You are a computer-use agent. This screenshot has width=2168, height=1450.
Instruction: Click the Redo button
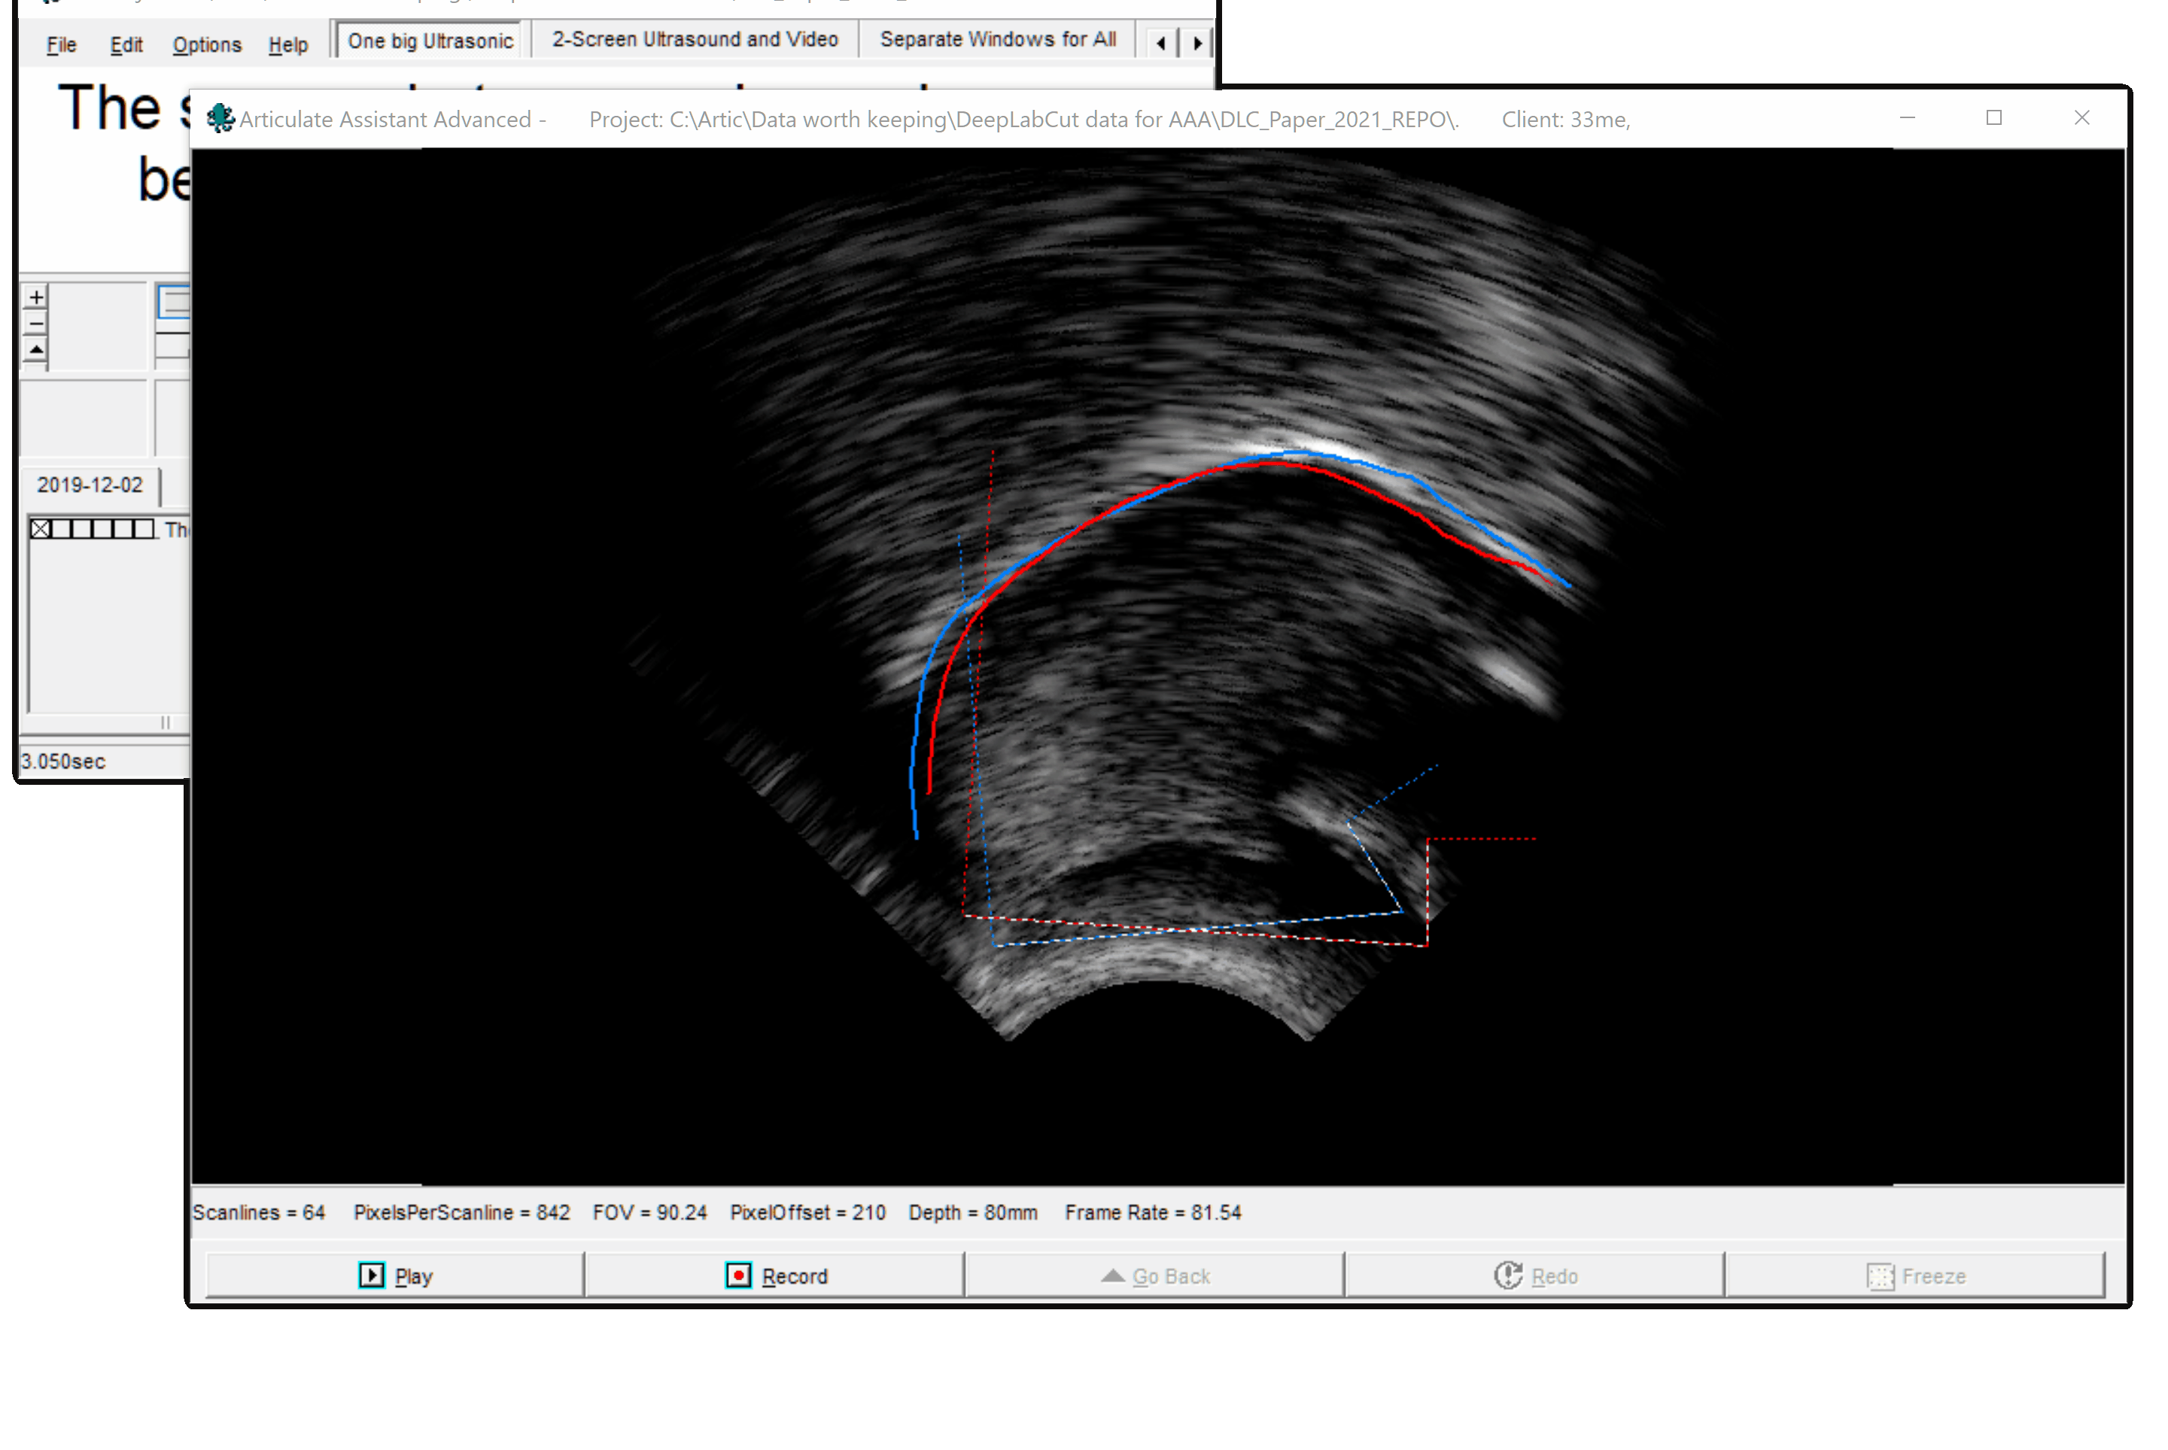click(1534, 1275)
